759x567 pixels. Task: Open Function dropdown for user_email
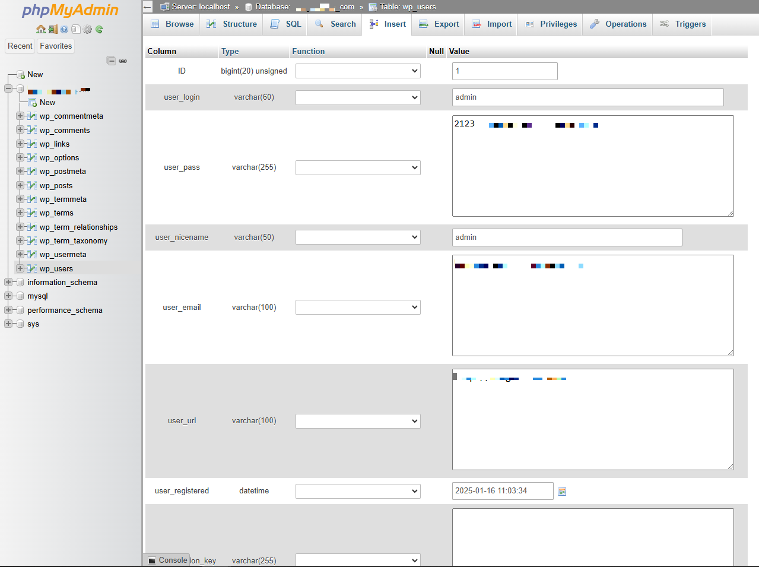(x=358, y=308)
